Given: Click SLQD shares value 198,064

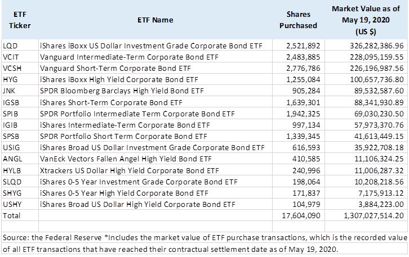Looking at the screenshot, I should (x=299, y=182).
